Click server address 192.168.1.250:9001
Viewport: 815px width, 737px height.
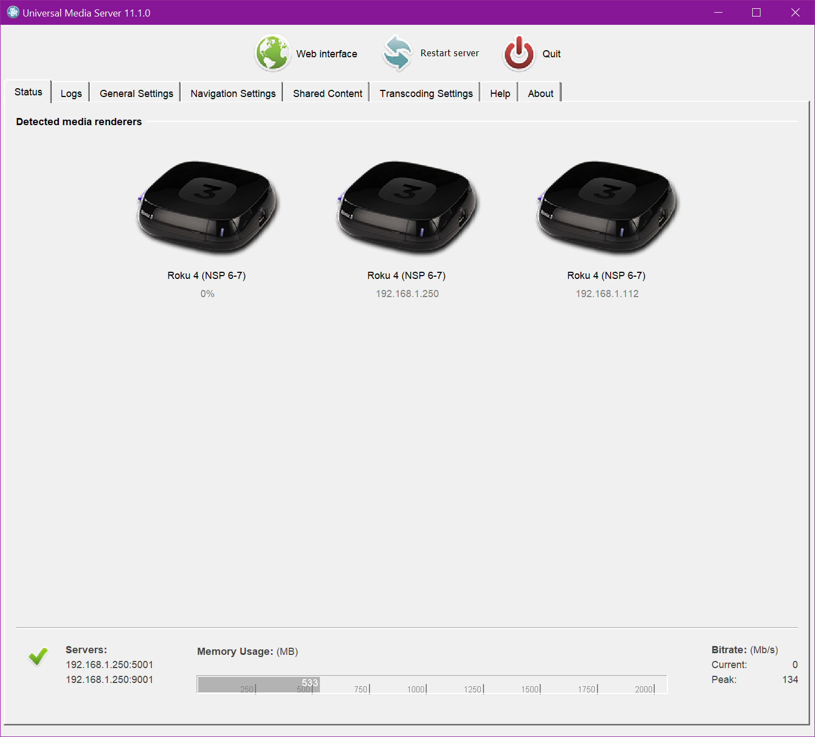[110, 680]
